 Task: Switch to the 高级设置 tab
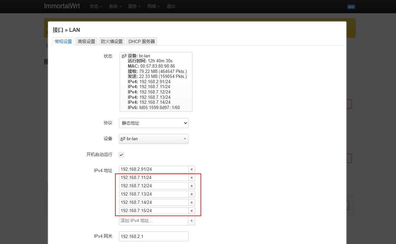(86, 41)
